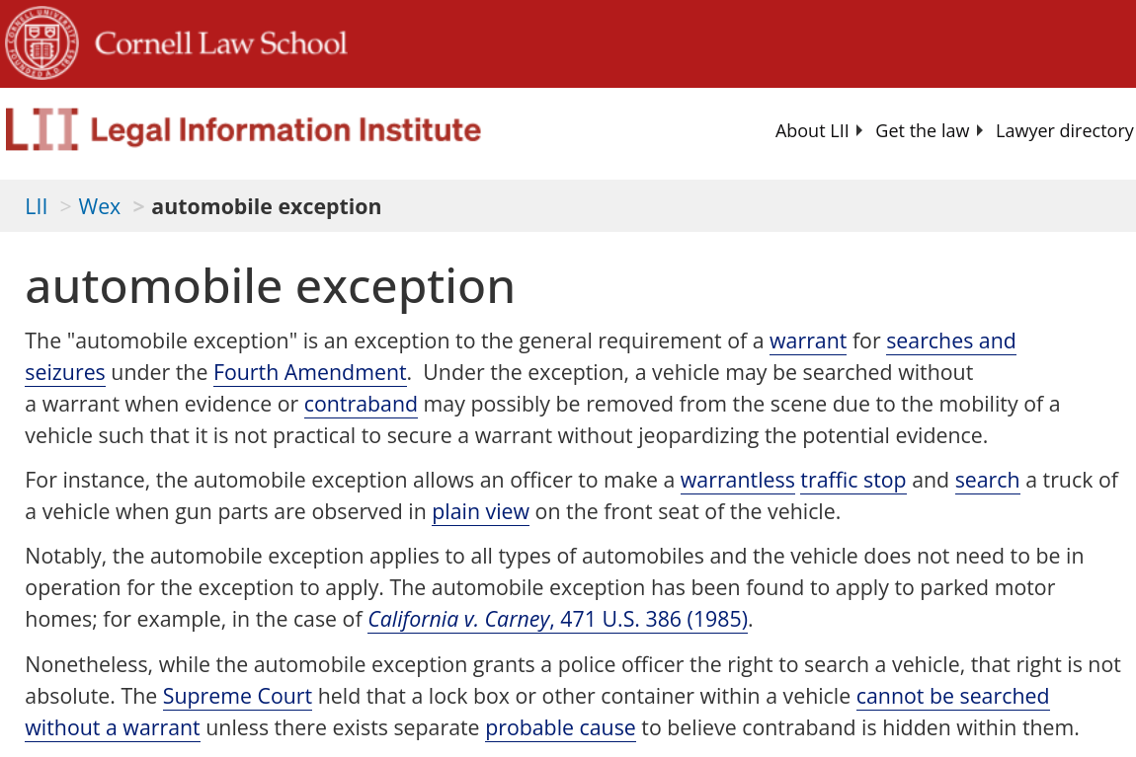Visit the probable cause link
1136x757 pixels.
560,728
